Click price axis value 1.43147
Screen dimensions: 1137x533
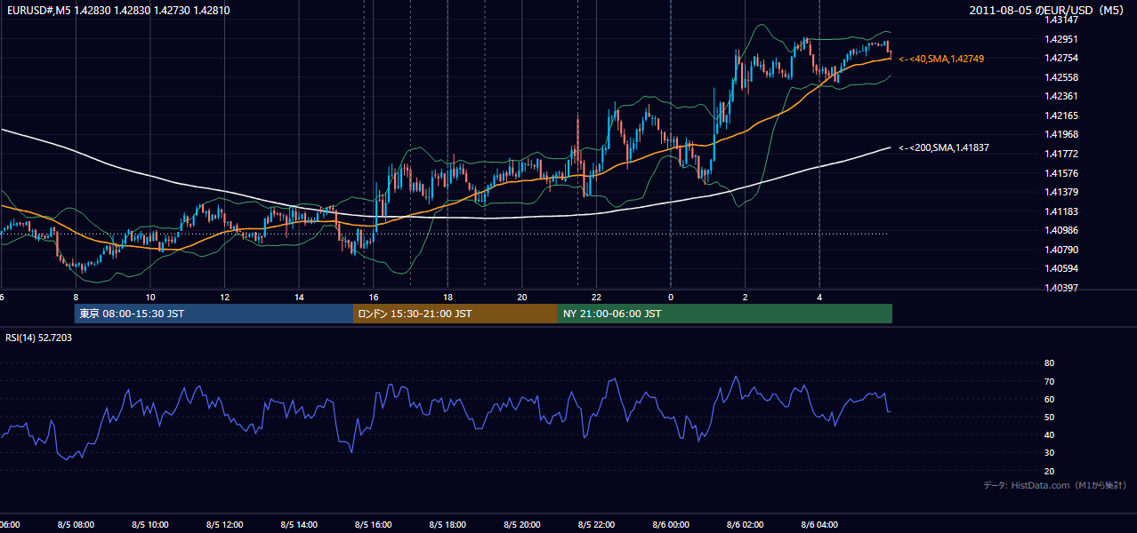[x=1060, y=20]
